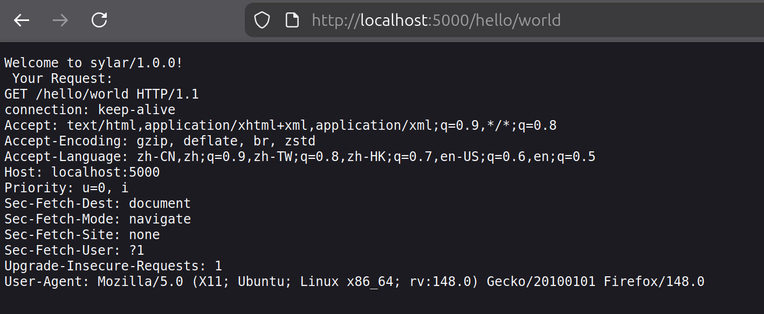
Task: Click the greyed-out forward arrow
Action: click(x=60, y=20)
